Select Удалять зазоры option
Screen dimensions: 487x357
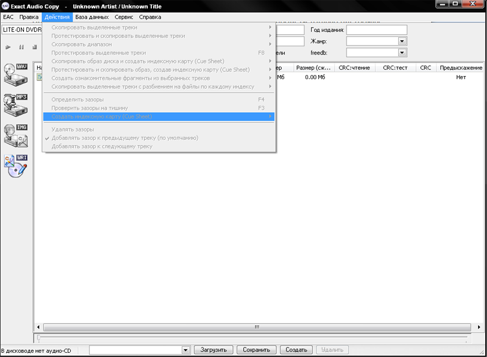(159, 130)
